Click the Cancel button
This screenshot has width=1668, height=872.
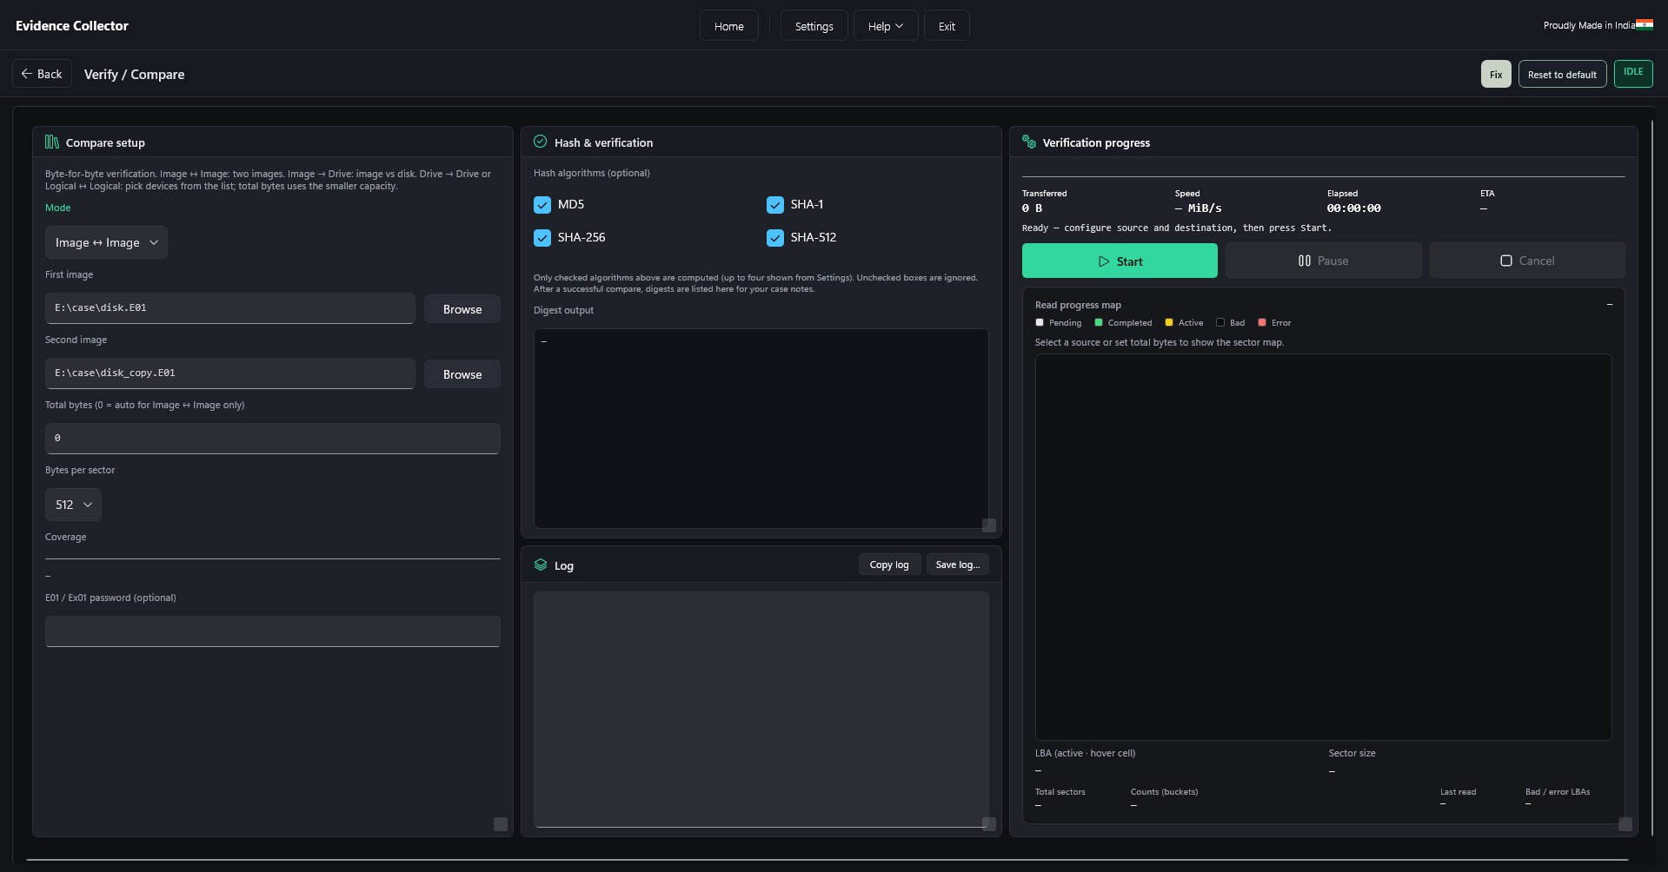click(1527, 261)
